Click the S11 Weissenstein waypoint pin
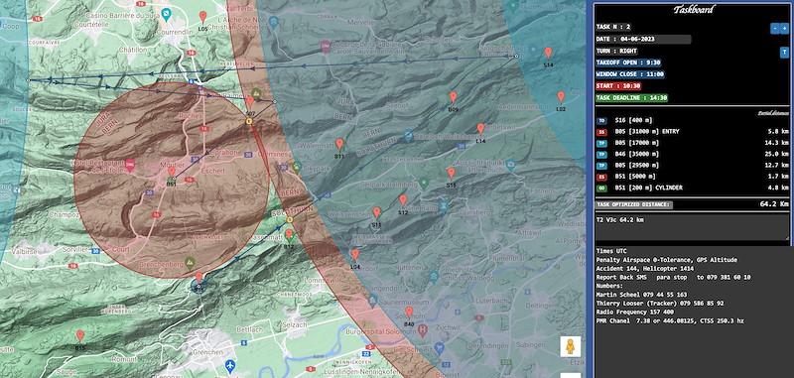794x378 pixels. [x=376, y=212]
